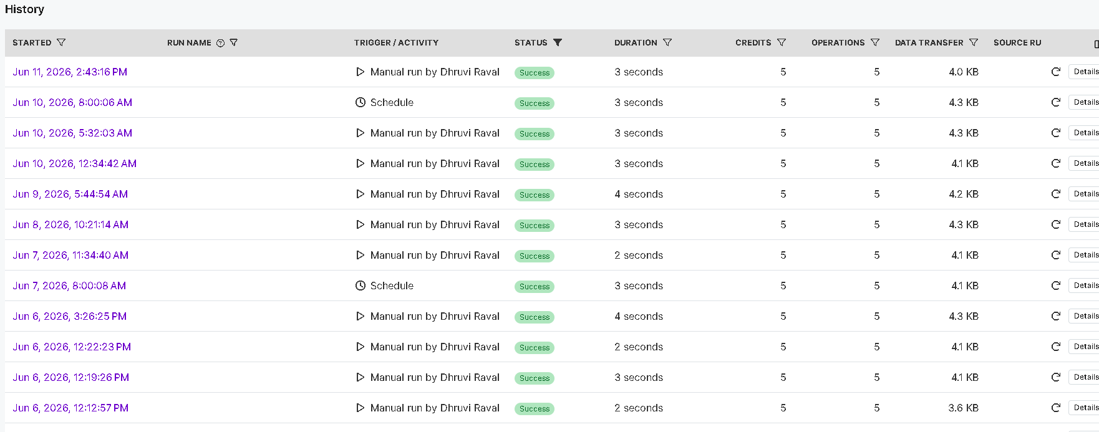Screen dimensions: 1099x432
Task: Click 4 seconds duration in Jun 6, 3:26:25 PM row
Action: pyautogui.click(x=639, y=316)
